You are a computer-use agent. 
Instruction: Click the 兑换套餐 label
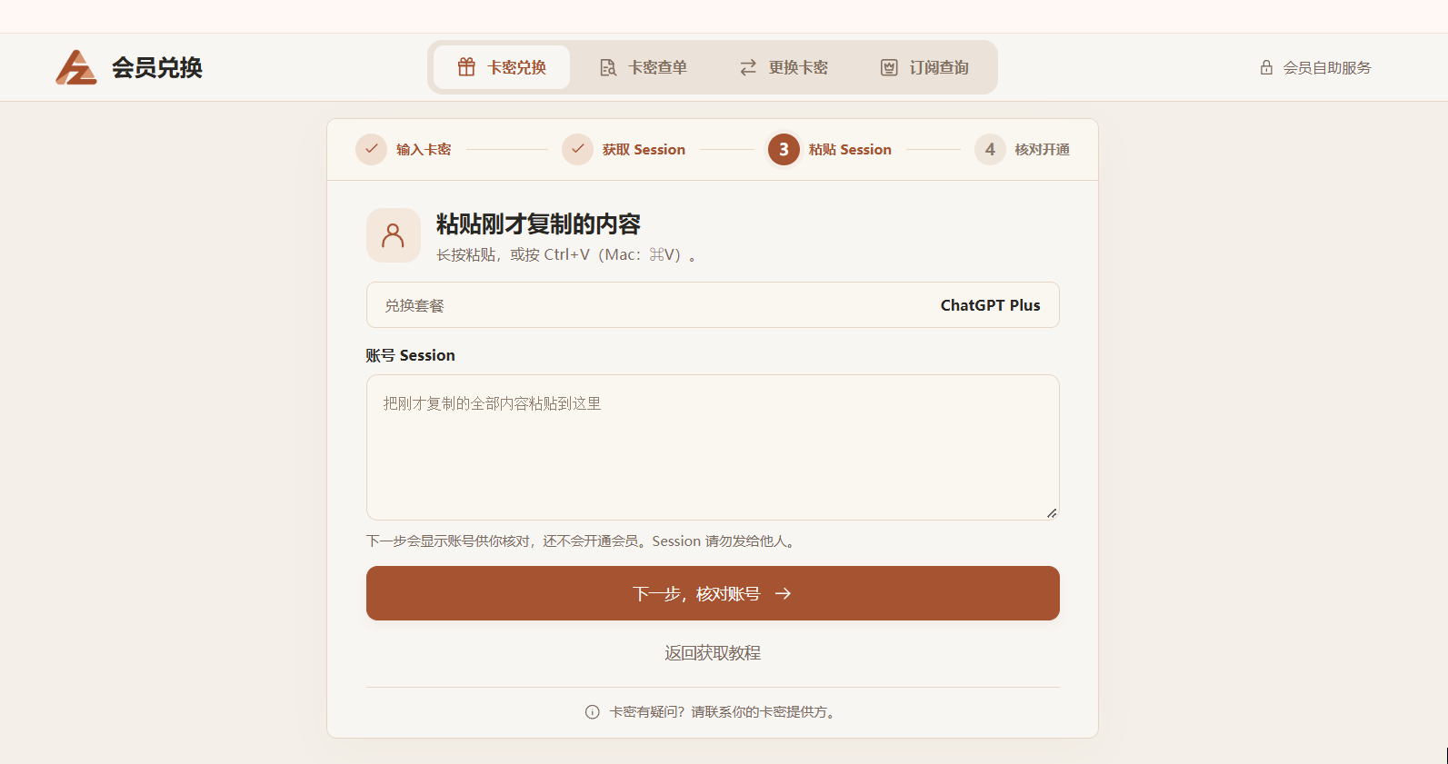pyautogui.click(x=414, y=305)
